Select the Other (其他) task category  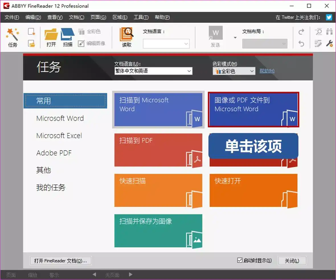pyautogui.click(x=44, y=170)
